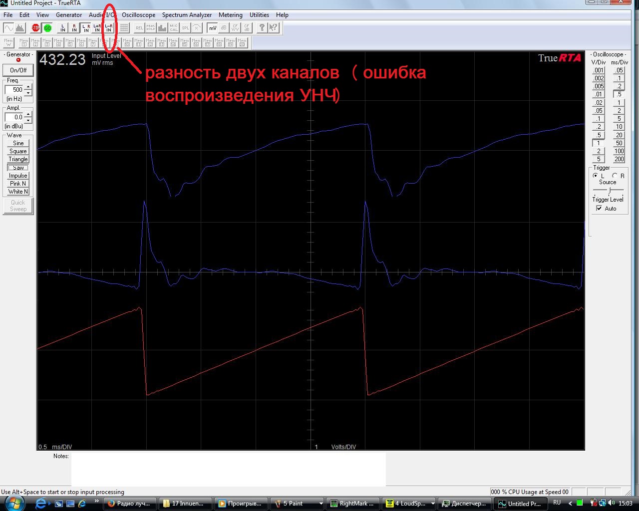Image resolution: width=639 pixels, height=511 pixels.
Task: Open the Metering menu
Action: tap(231, 15)
